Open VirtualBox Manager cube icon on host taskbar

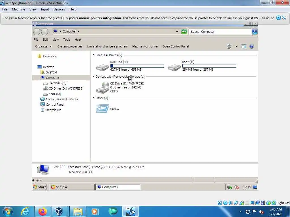point(59,211)
